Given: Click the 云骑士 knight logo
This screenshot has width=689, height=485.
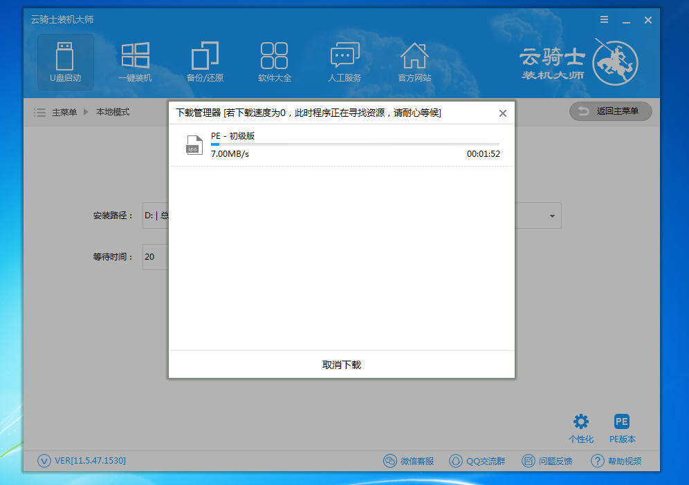Looking at the screenshot, I should 615,62.
